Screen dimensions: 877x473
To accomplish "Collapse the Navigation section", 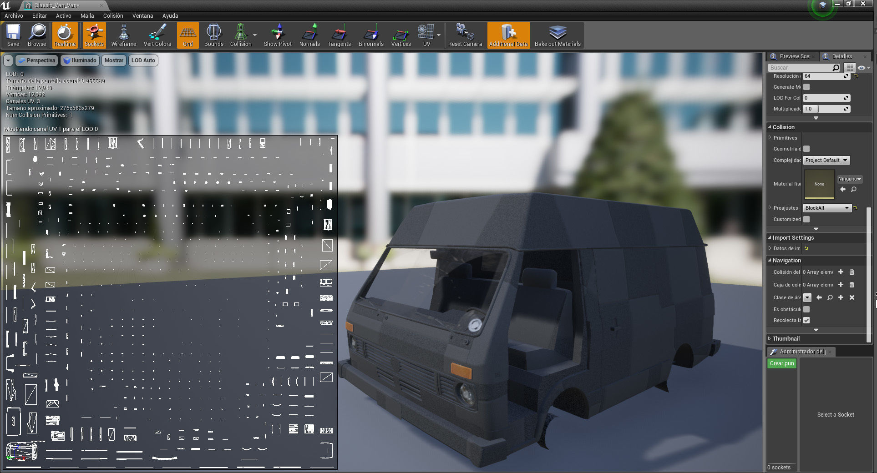I will pyautogui.click(x=770, y=260).
